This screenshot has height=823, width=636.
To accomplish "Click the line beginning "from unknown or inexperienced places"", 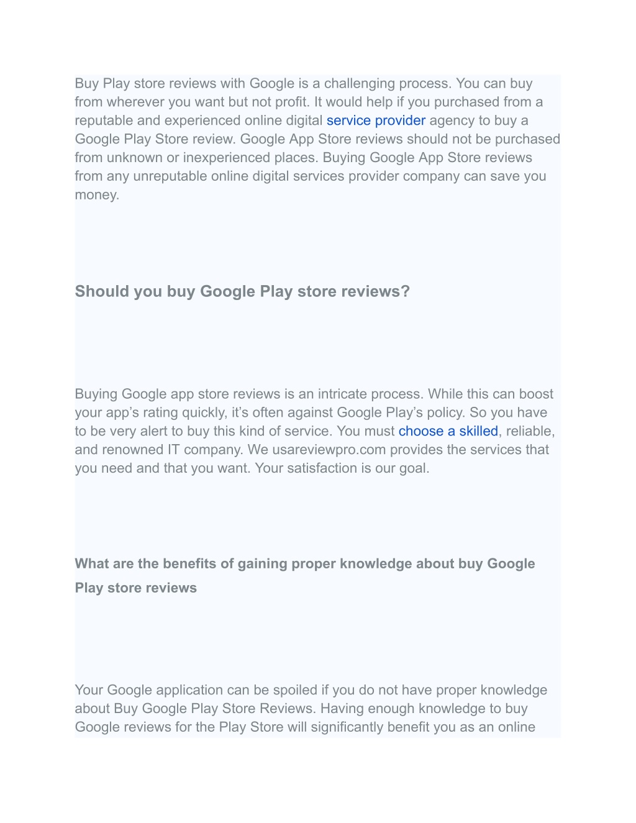I will (x=304, y=158).
